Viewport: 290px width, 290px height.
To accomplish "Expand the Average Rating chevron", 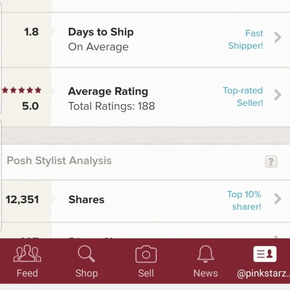I will tap(277, 95).
